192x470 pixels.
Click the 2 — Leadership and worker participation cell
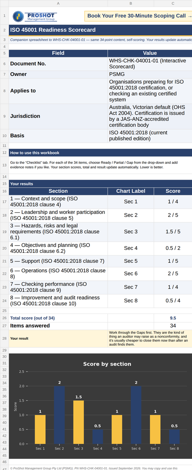(58, 215)
